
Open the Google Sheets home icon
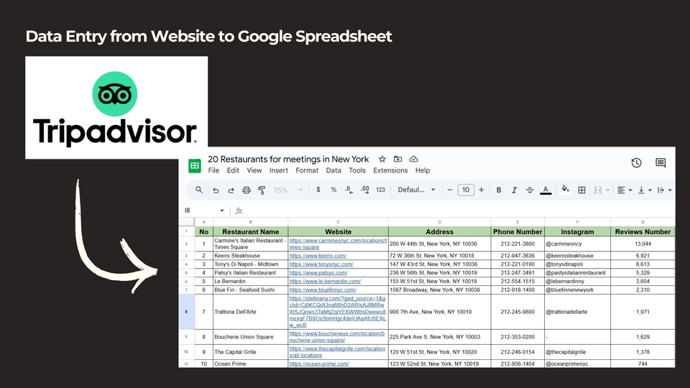195,166
